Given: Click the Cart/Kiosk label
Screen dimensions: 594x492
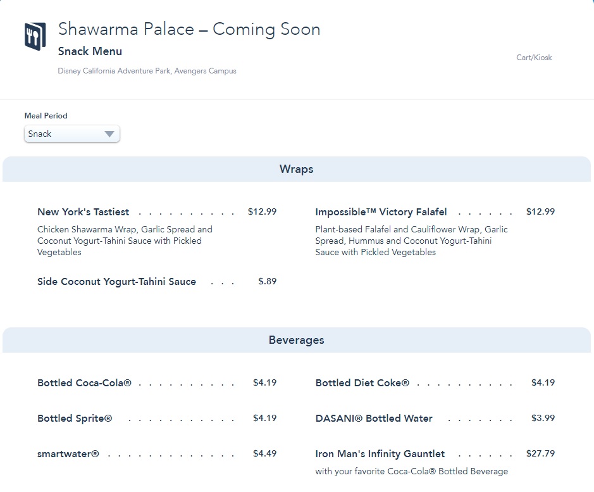Looking at the screenshot, I should 534,58.
